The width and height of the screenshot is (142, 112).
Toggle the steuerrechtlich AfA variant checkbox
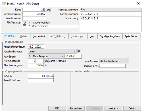(x=24, y=27)
